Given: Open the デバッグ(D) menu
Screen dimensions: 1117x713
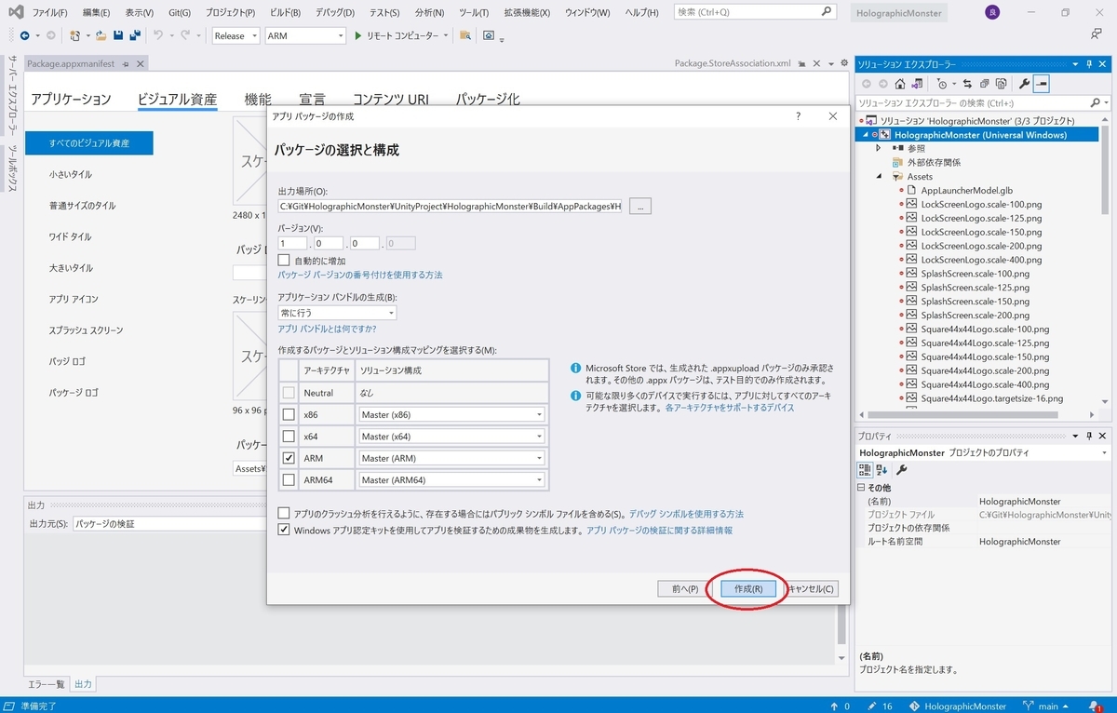Looking at the screenshot, I should pos(333,13).
